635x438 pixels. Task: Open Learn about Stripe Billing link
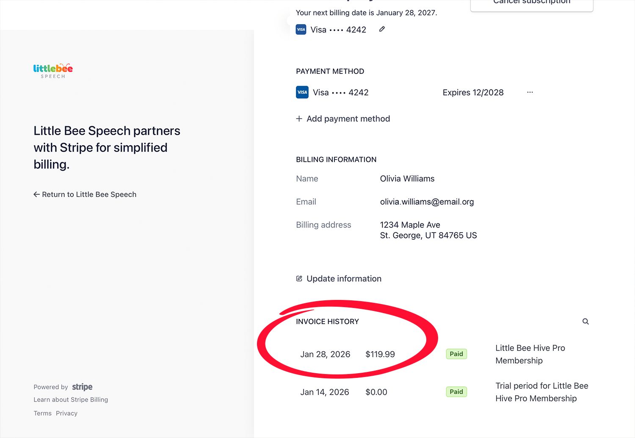point(71,399)
